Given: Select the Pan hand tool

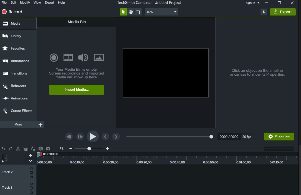Looking at the screenshot, I should click(131, 12).
